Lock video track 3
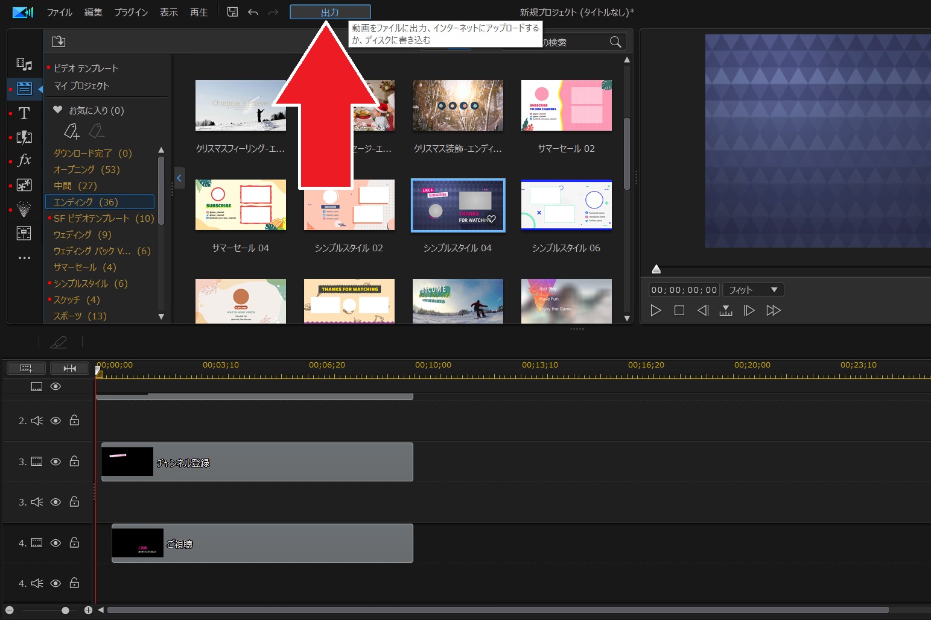The width and height of the screenshot is (931, 620). coord(74,461)
